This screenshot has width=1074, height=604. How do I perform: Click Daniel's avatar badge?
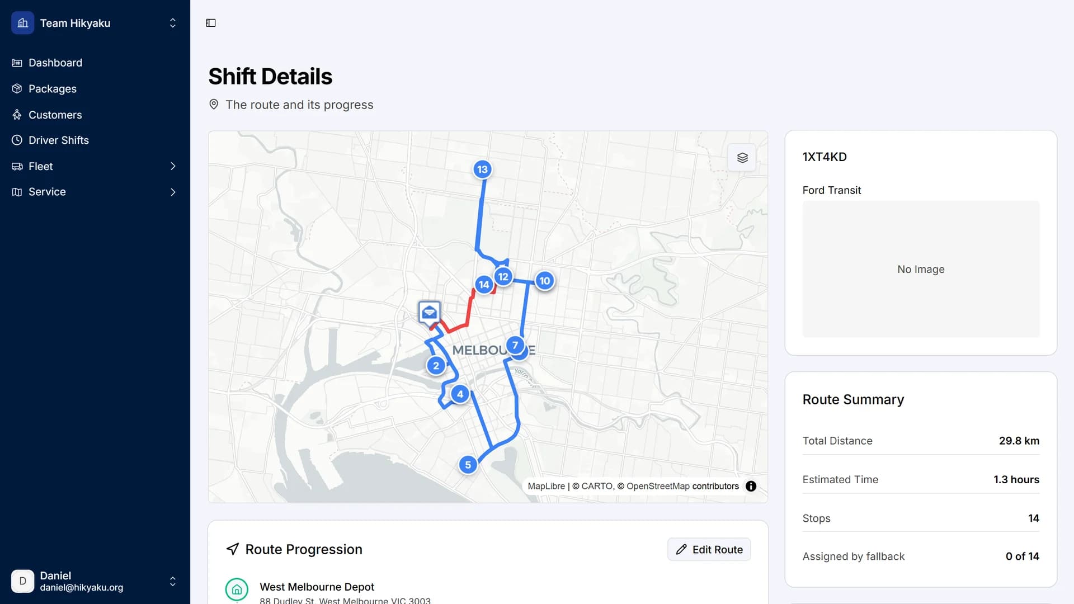23,581
